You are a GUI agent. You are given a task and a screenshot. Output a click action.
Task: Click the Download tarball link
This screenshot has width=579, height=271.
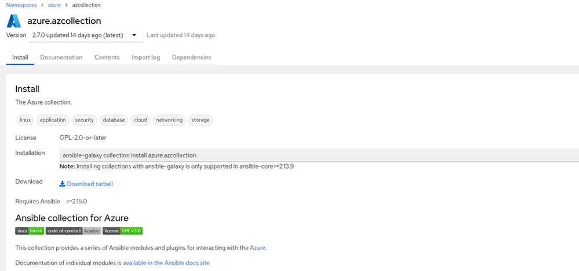click(90, 184)
